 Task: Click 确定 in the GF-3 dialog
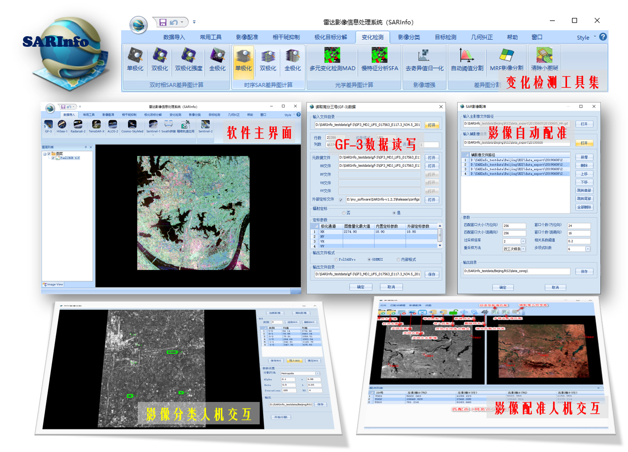click(361, 287)
